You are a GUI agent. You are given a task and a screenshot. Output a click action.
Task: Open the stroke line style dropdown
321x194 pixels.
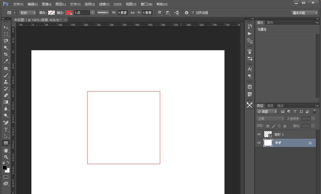pyautogui.click(x=103, y=13)
